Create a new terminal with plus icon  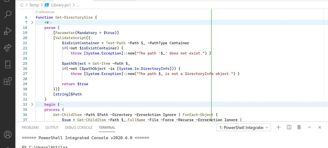tap(278, 127)
